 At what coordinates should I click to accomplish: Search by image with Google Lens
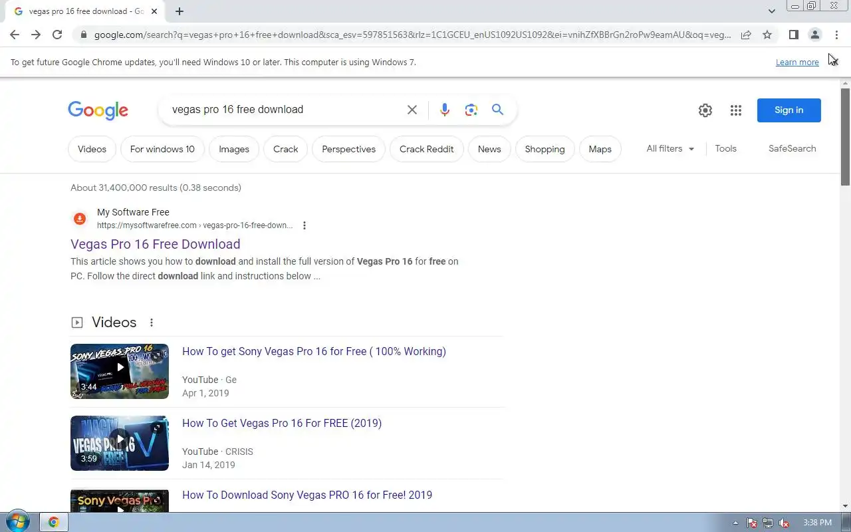471,110
